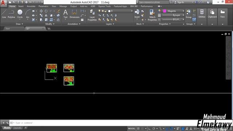
Task: Click the Scale tool icon
Action: (46, 20)
